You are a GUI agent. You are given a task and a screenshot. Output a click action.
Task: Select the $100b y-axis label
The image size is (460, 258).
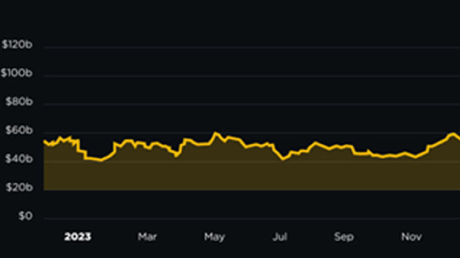point(16,73)
